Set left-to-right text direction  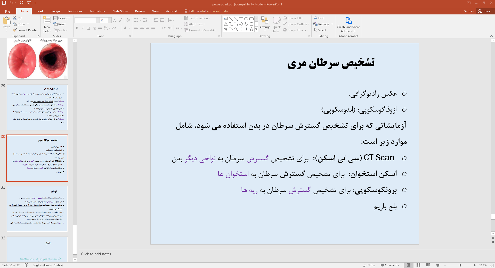pos(164,28)
